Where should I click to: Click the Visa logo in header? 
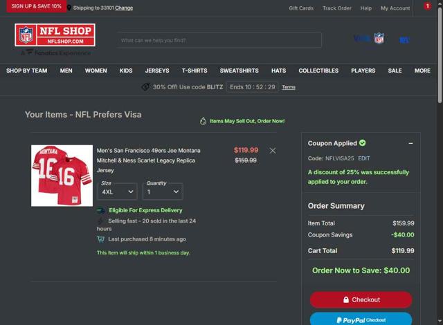tap(362, 38)
